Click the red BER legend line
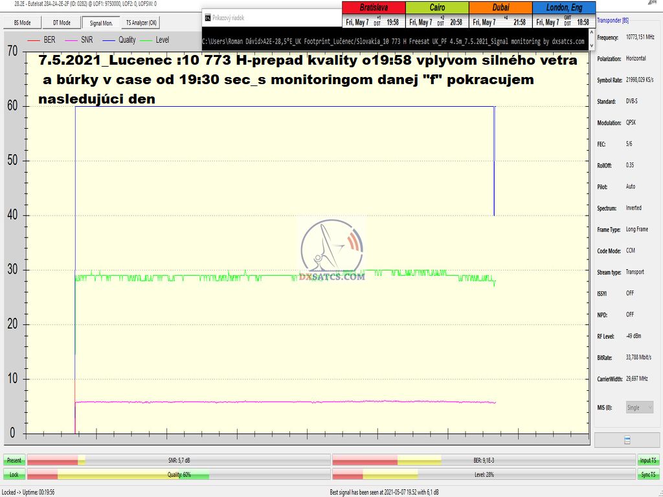 [x=34, y=40]
